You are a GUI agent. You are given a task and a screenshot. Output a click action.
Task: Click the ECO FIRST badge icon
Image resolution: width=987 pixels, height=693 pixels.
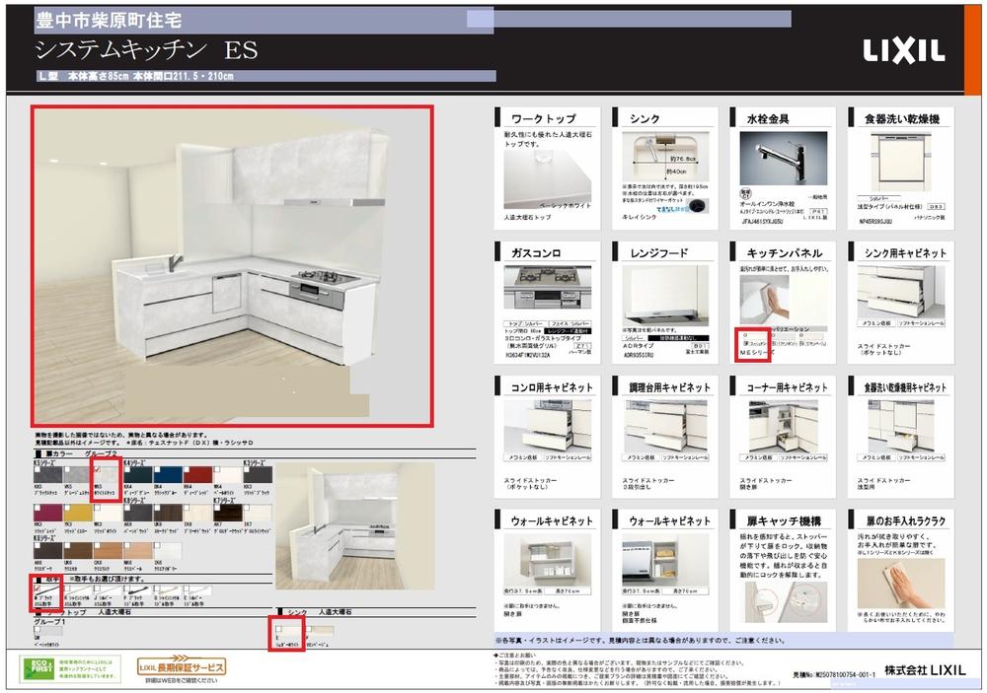coord(38,669)
